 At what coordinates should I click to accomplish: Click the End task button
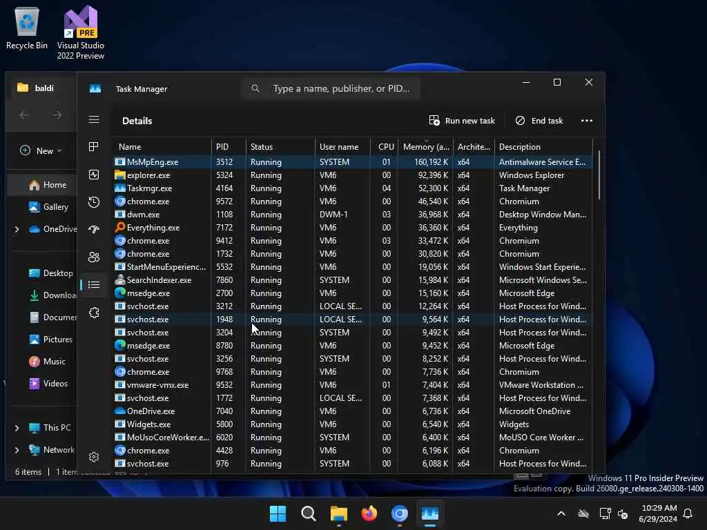[x=539, y=120]
